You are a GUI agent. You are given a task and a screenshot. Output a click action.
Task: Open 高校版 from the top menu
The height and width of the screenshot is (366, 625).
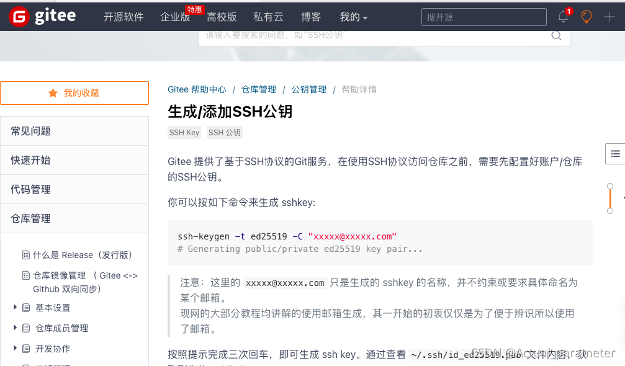pos(222,17)
